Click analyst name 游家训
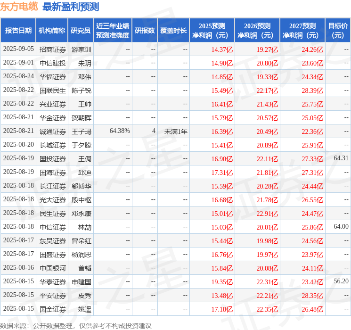The height and width of the screenshot is (330, 351). pos(82,49)
